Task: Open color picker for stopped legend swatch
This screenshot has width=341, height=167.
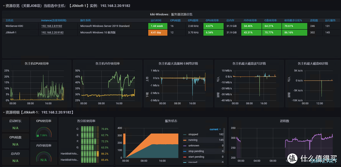Action: coord(185,135)
